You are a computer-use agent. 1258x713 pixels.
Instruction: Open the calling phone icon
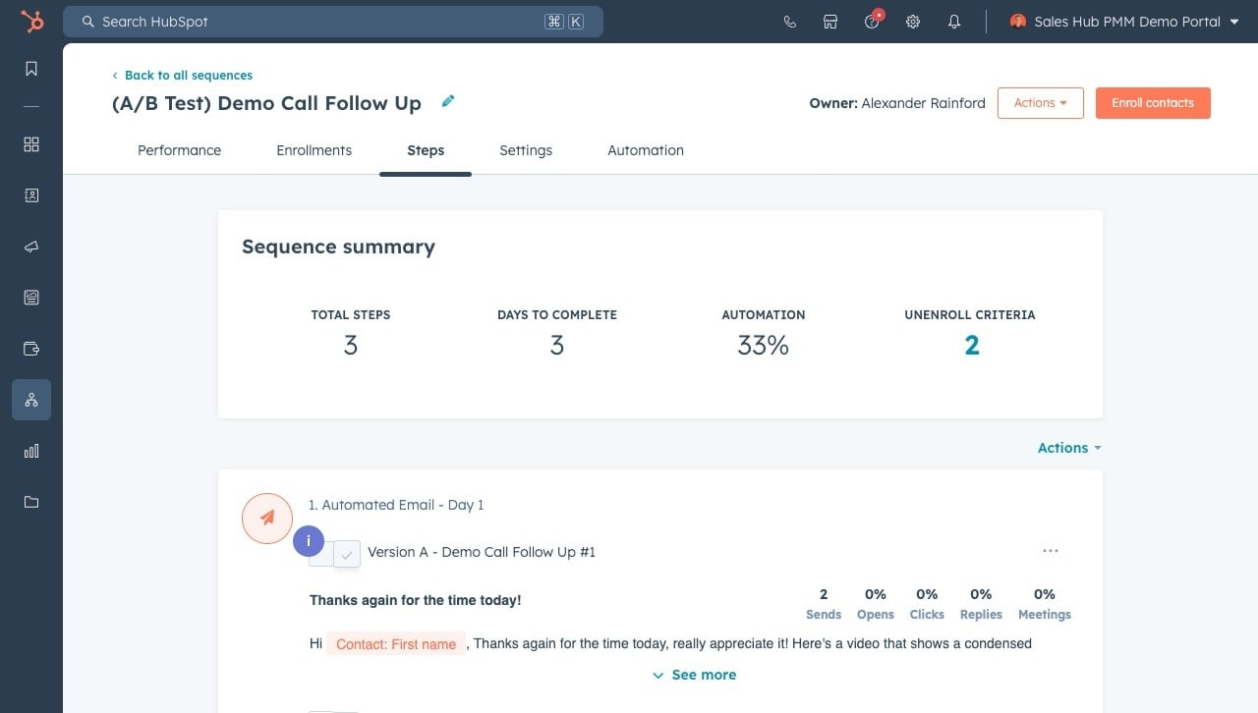[789, 22]
